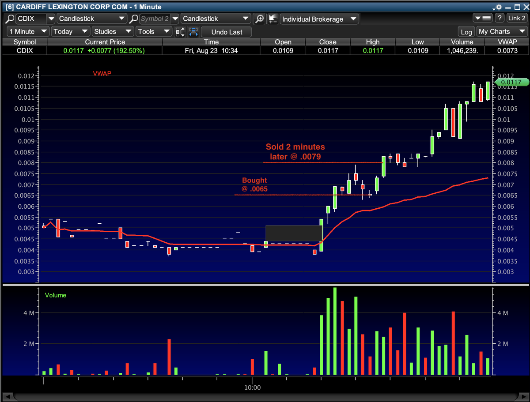Open the help question mark button
The width and height of the screenshot is (530, 402).
point(500,19)
